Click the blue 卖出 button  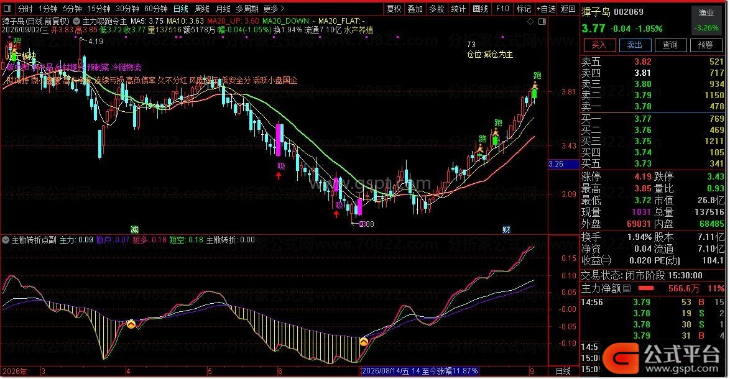point(635,45)
